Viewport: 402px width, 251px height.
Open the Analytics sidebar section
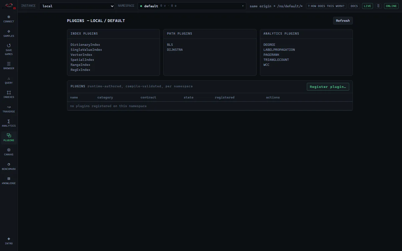click(x=9, y=123)
